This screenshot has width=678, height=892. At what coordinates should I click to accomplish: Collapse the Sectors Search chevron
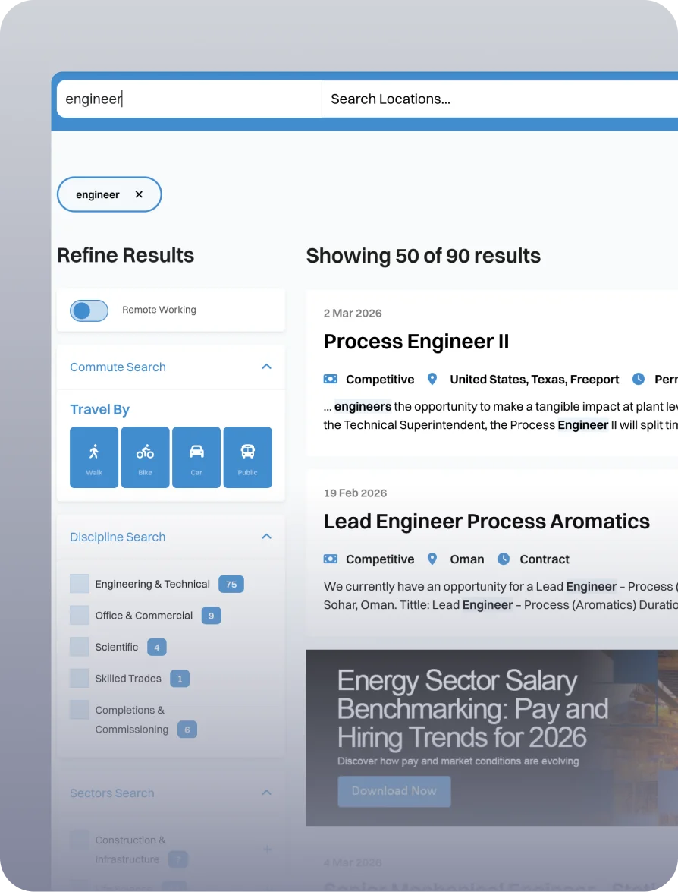(266, 793)
